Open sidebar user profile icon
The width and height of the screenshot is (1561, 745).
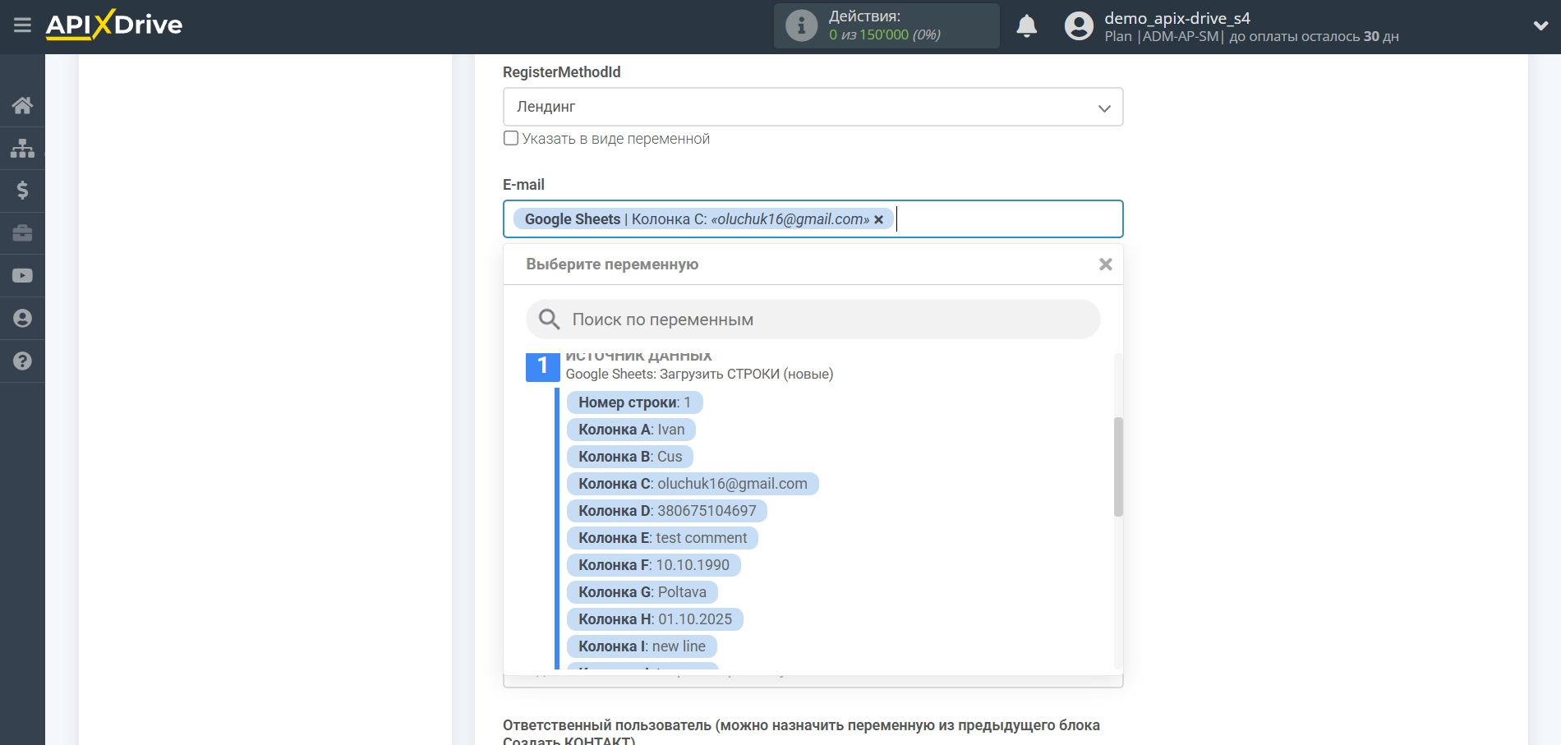(x=22, y=319)
